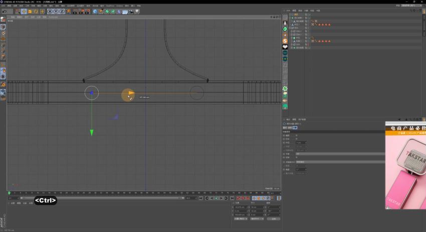Click the white down-arrow plugin icon

(285, 23)
